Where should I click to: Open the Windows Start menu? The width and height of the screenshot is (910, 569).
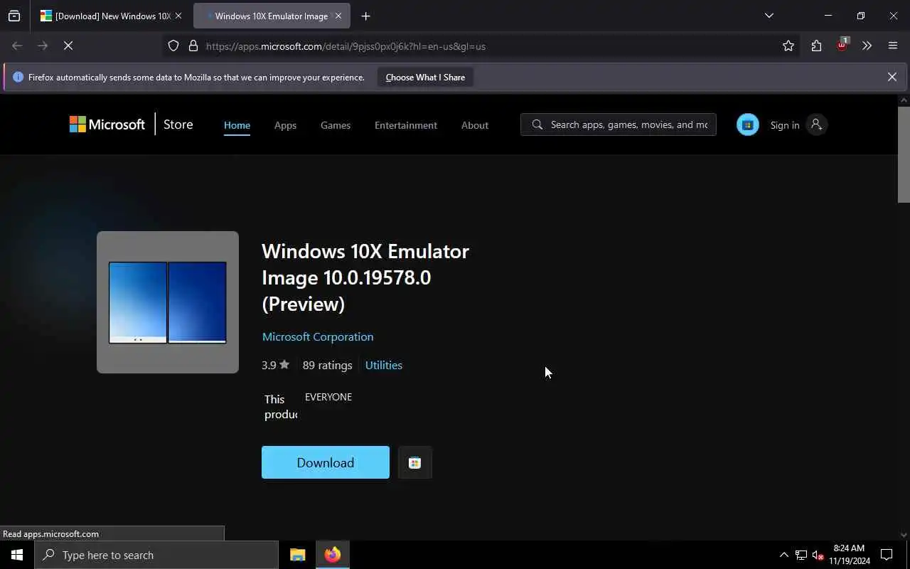click(x=17, y=555)
